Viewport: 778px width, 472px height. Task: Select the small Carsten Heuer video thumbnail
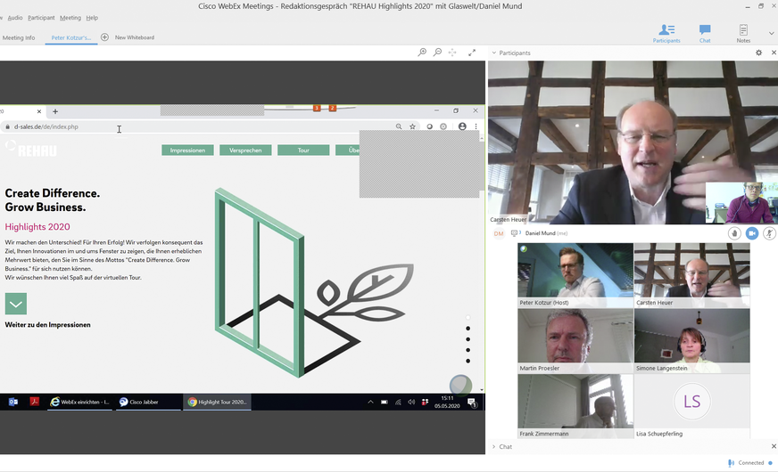point(692,275)
